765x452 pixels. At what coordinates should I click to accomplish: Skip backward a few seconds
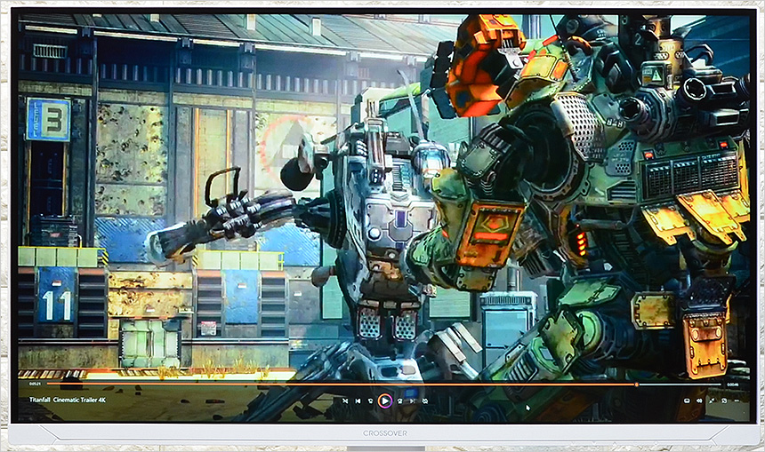(371, 401)
